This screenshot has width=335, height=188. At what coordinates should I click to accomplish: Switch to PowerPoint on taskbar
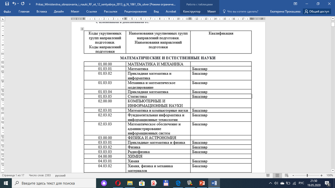coord(202,183)
